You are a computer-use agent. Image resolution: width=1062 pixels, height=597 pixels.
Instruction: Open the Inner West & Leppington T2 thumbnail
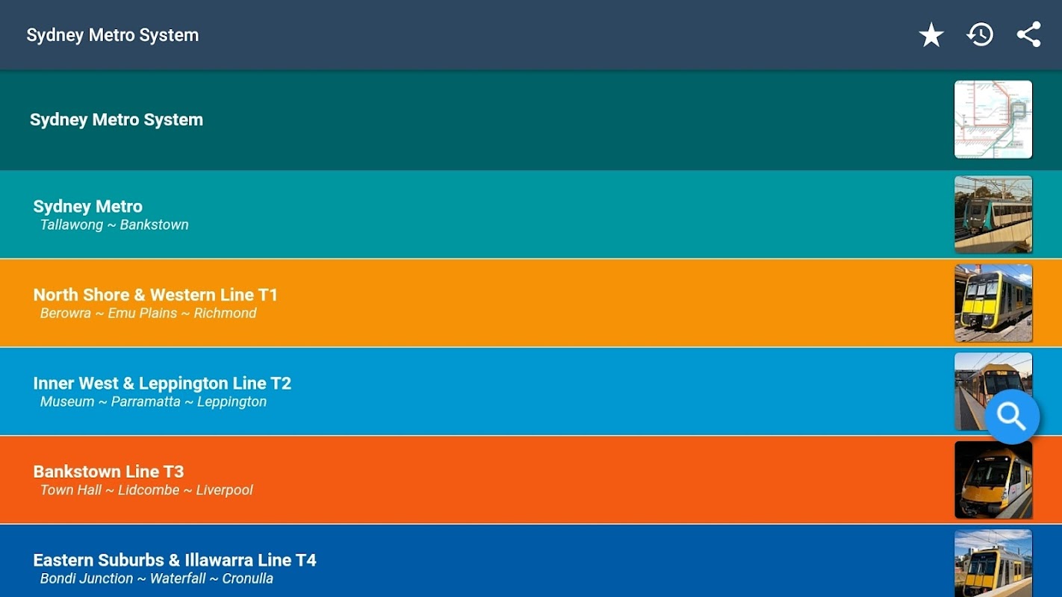point(993,392)
